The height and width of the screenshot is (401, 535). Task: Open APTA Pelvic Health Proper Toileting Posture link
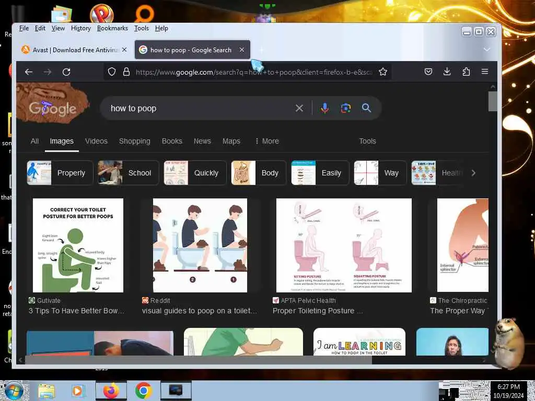(x=317, y=311)
